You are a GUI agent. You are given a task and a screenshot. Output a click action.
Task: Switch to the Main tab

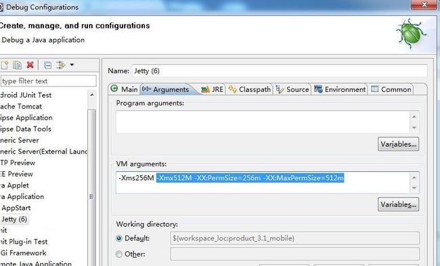124,89
